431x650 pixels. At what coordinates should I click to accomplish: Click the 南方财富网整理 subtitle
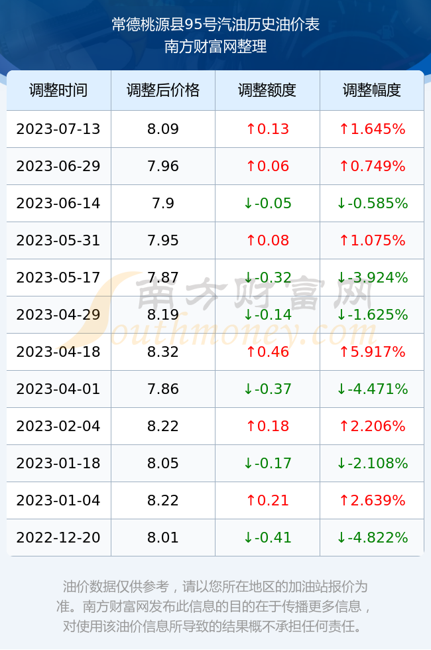point(215,46)
